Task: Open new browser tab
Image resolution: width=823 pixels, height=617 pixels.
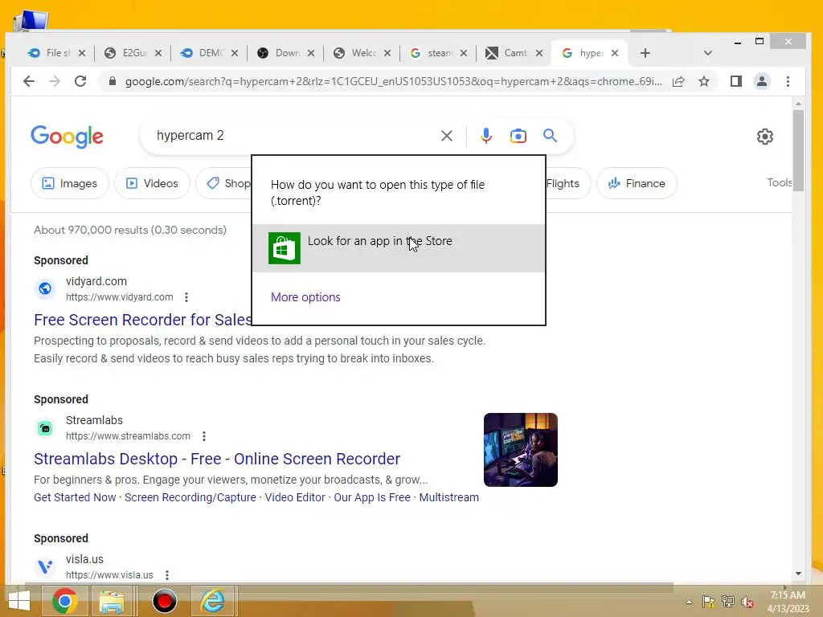Action: 645,53
